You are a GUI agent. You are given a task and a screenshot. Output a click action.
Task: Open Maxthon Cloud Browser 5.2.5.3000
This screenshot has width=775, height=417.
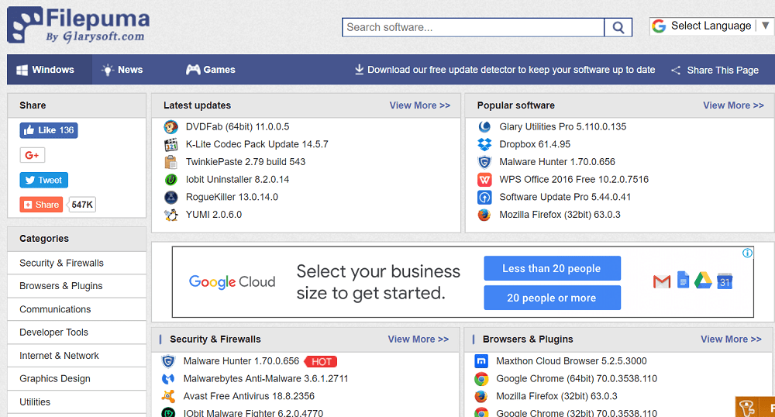pos(571,361)
